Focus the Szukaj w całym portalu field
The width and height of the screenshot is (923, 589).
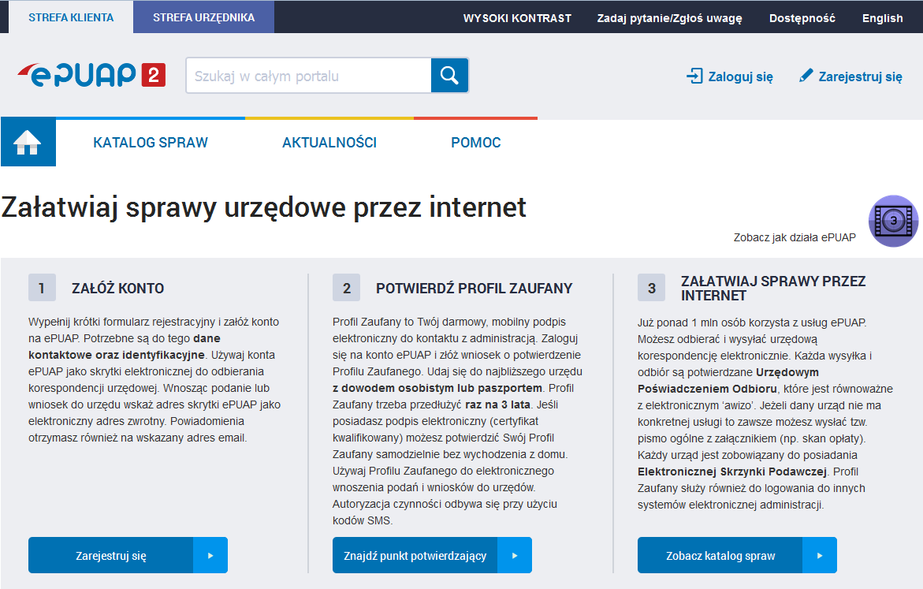[309, 76]
